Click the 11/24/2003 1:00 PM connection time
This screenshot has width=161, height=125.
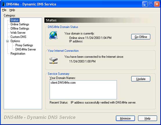[82, 61]
